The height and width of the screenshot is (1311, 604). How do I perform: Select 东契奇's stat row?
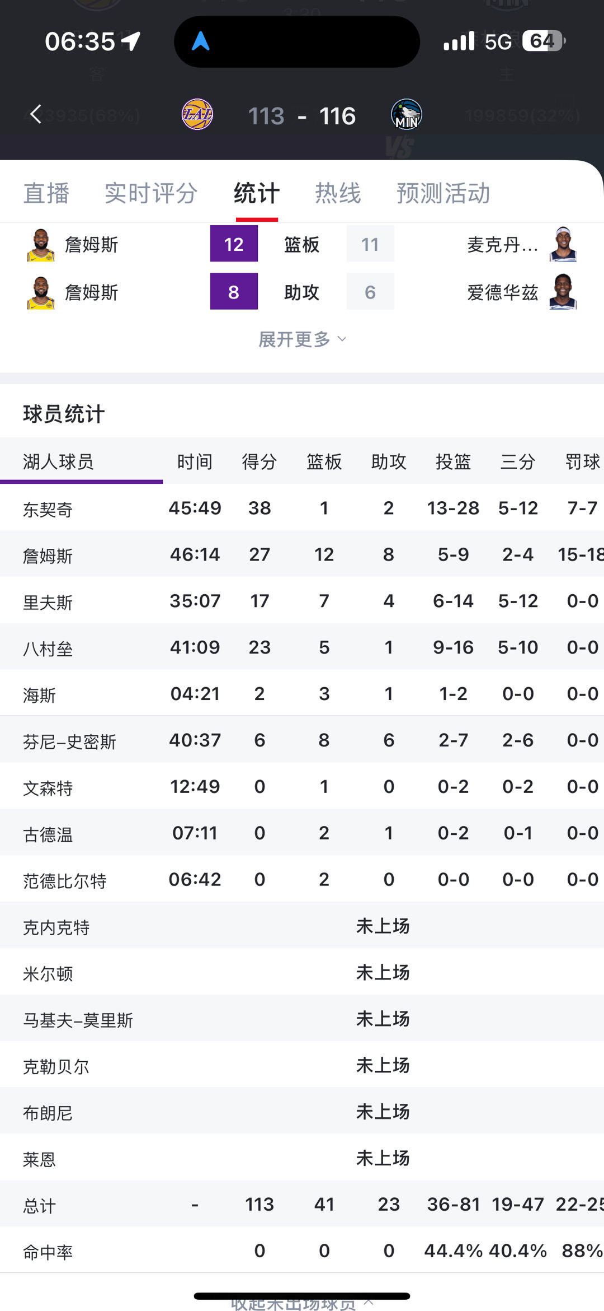tap(302, 508)
